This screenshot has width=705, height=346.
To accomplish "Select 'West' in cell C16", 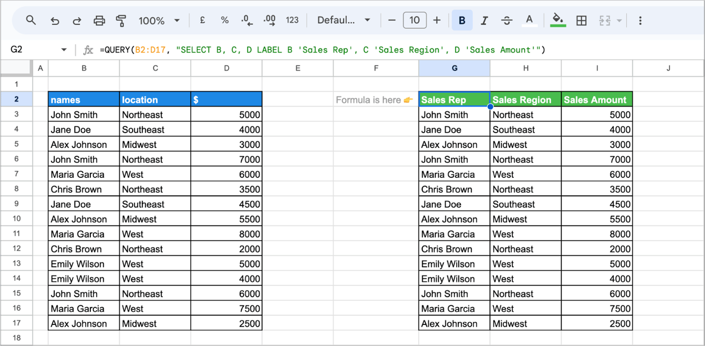I will tap(155, 309).
